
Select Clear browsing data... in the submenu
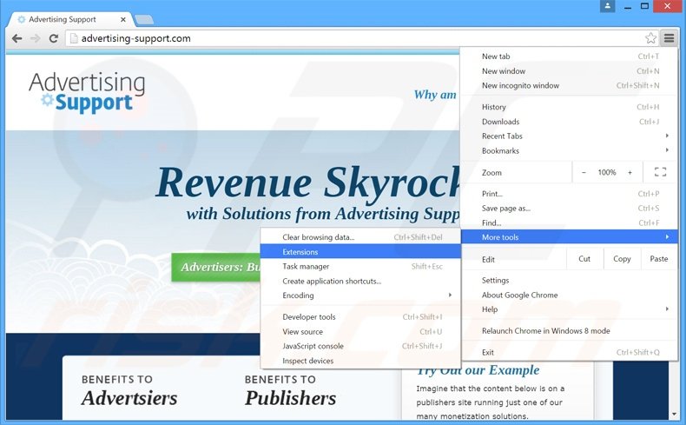360,237
